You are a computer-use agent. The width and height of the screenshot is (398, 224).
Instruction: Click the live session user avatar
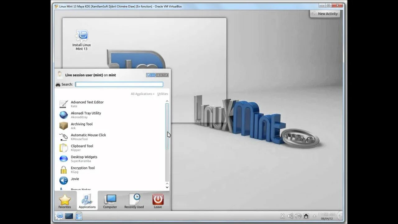pyautogui.click(x=60, y=75)
